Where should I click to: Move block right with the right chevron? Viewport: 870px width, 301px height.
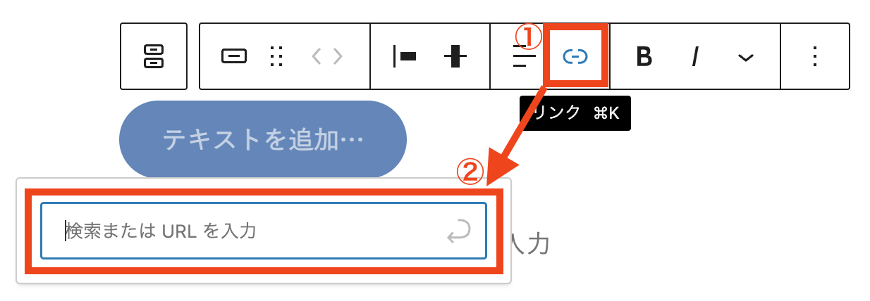338,56
